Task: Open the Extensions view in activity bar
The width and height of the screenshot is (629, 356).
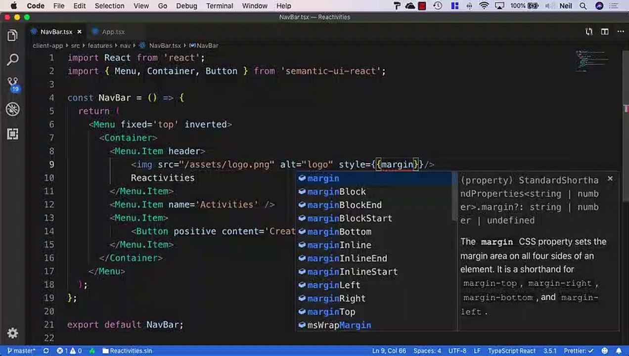Action: tap(13, 134)
